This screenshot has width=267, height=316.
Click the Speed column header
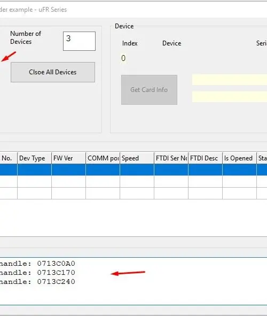click(137, 158)
